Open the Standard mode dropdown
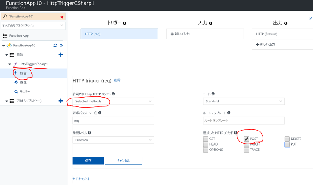Image resolution: width=313 pixels, height=185 pixels. (244, 101)
